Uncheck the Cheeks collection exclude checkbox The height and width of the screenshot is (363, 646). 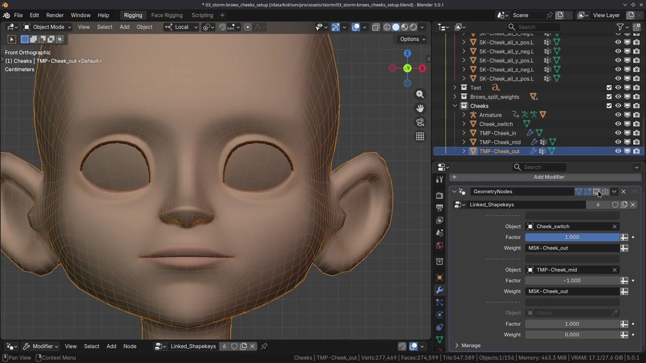[x=609, y=106]
